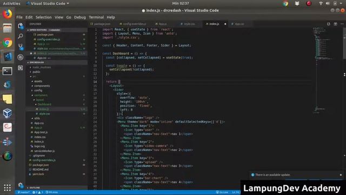The height and width of the screenshot is (195, 346).
Task: Open the File menu
Action: tap(19, 17)
